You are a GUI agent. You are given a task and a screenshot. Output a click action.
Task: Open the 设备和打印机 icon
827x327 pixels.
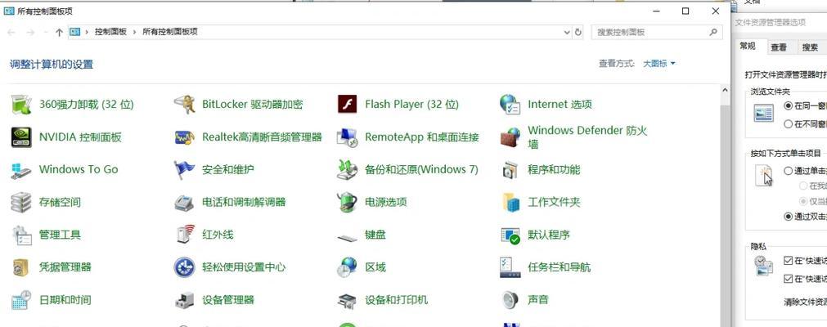(x=347, y=301)
